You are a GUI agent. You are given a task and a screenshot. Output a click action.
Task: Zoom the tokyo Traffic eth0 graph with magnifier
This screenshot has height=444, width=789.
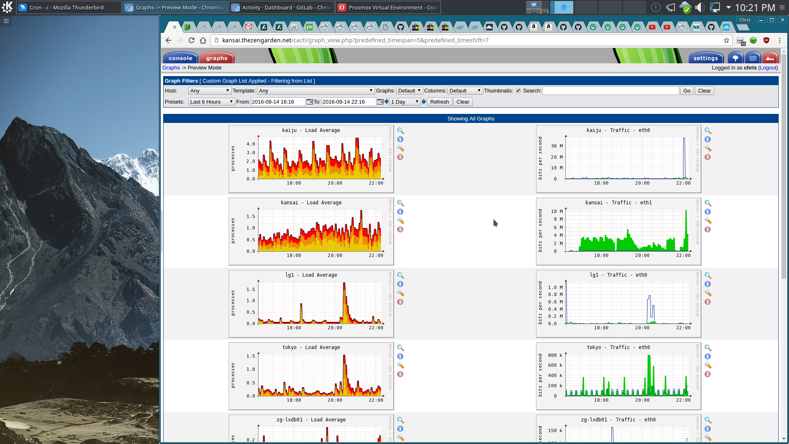708,348
